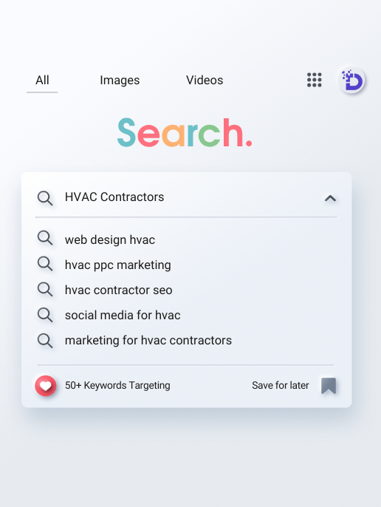Click the HVAC Contractors search input field
This screenshot has width=381, height=507.
click(186, 197)
